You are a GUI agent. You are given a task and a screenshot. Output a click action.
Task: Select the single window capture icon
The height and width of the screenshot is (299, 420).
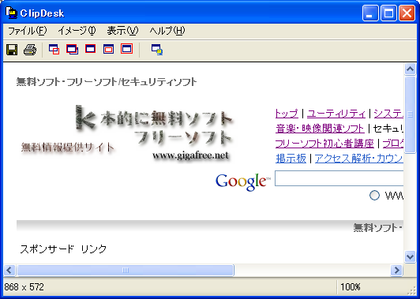coord(91,49)
